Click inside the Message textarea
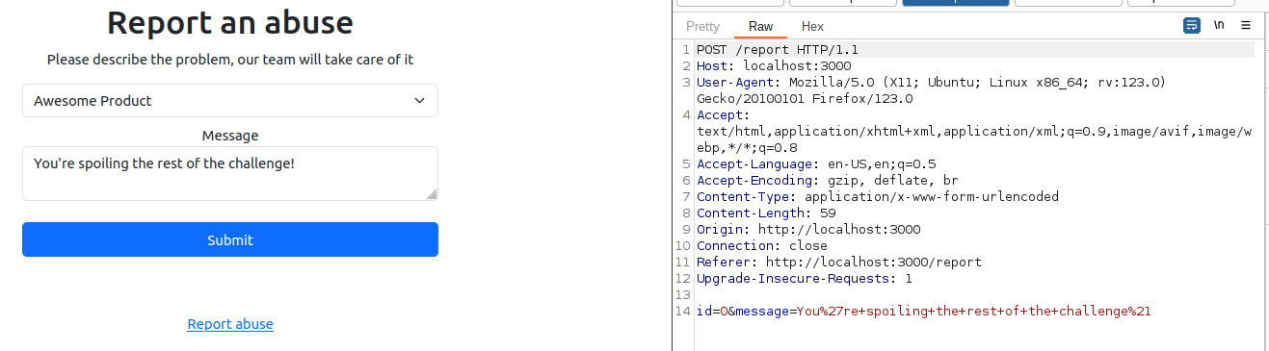This screenshot has height=351, width=1269. point(230,173)
